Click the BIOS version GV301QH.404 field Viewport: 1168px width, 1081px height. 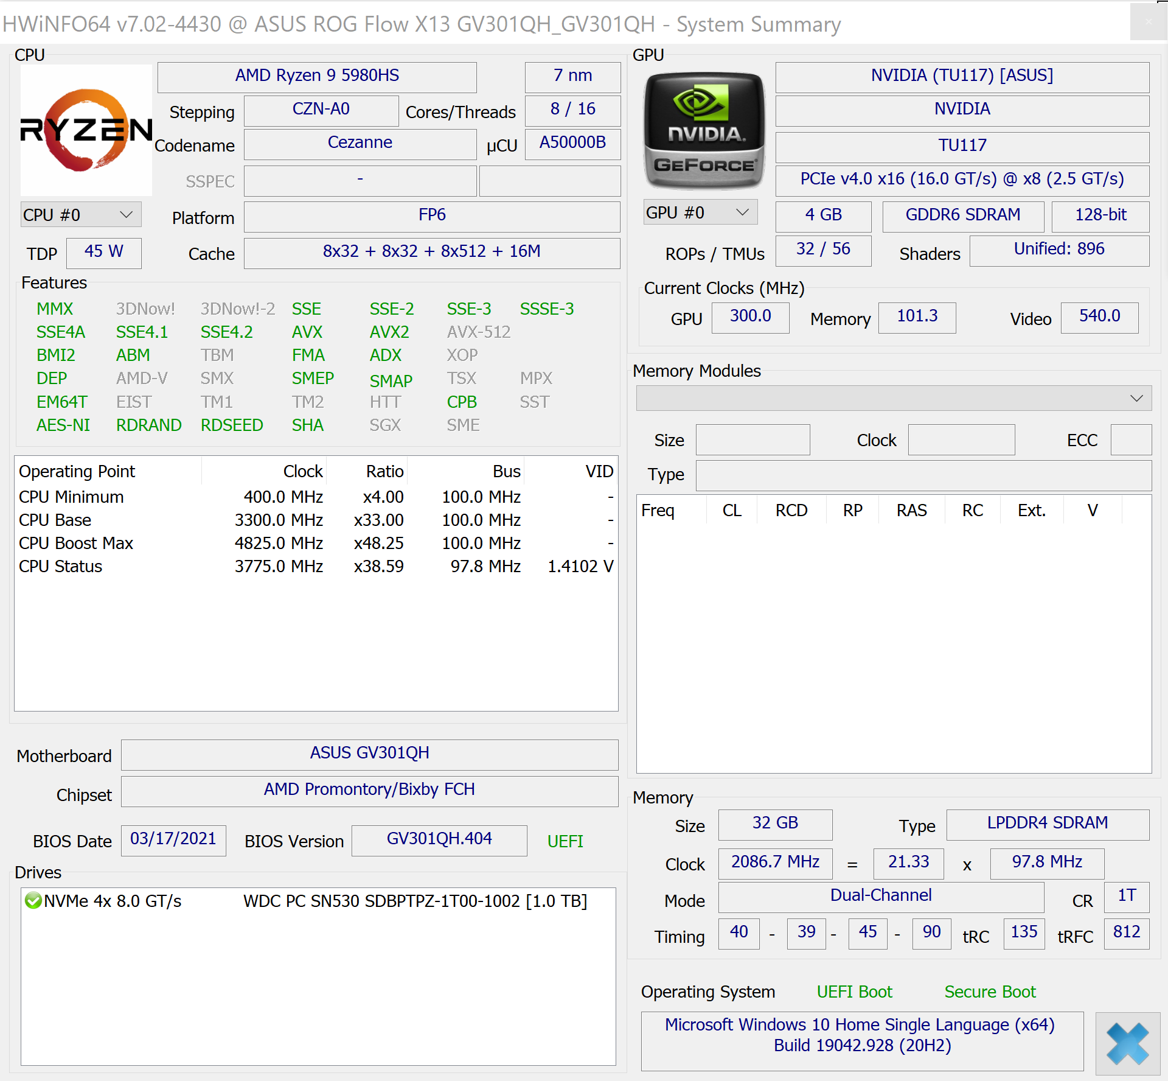tap(439, 841)
